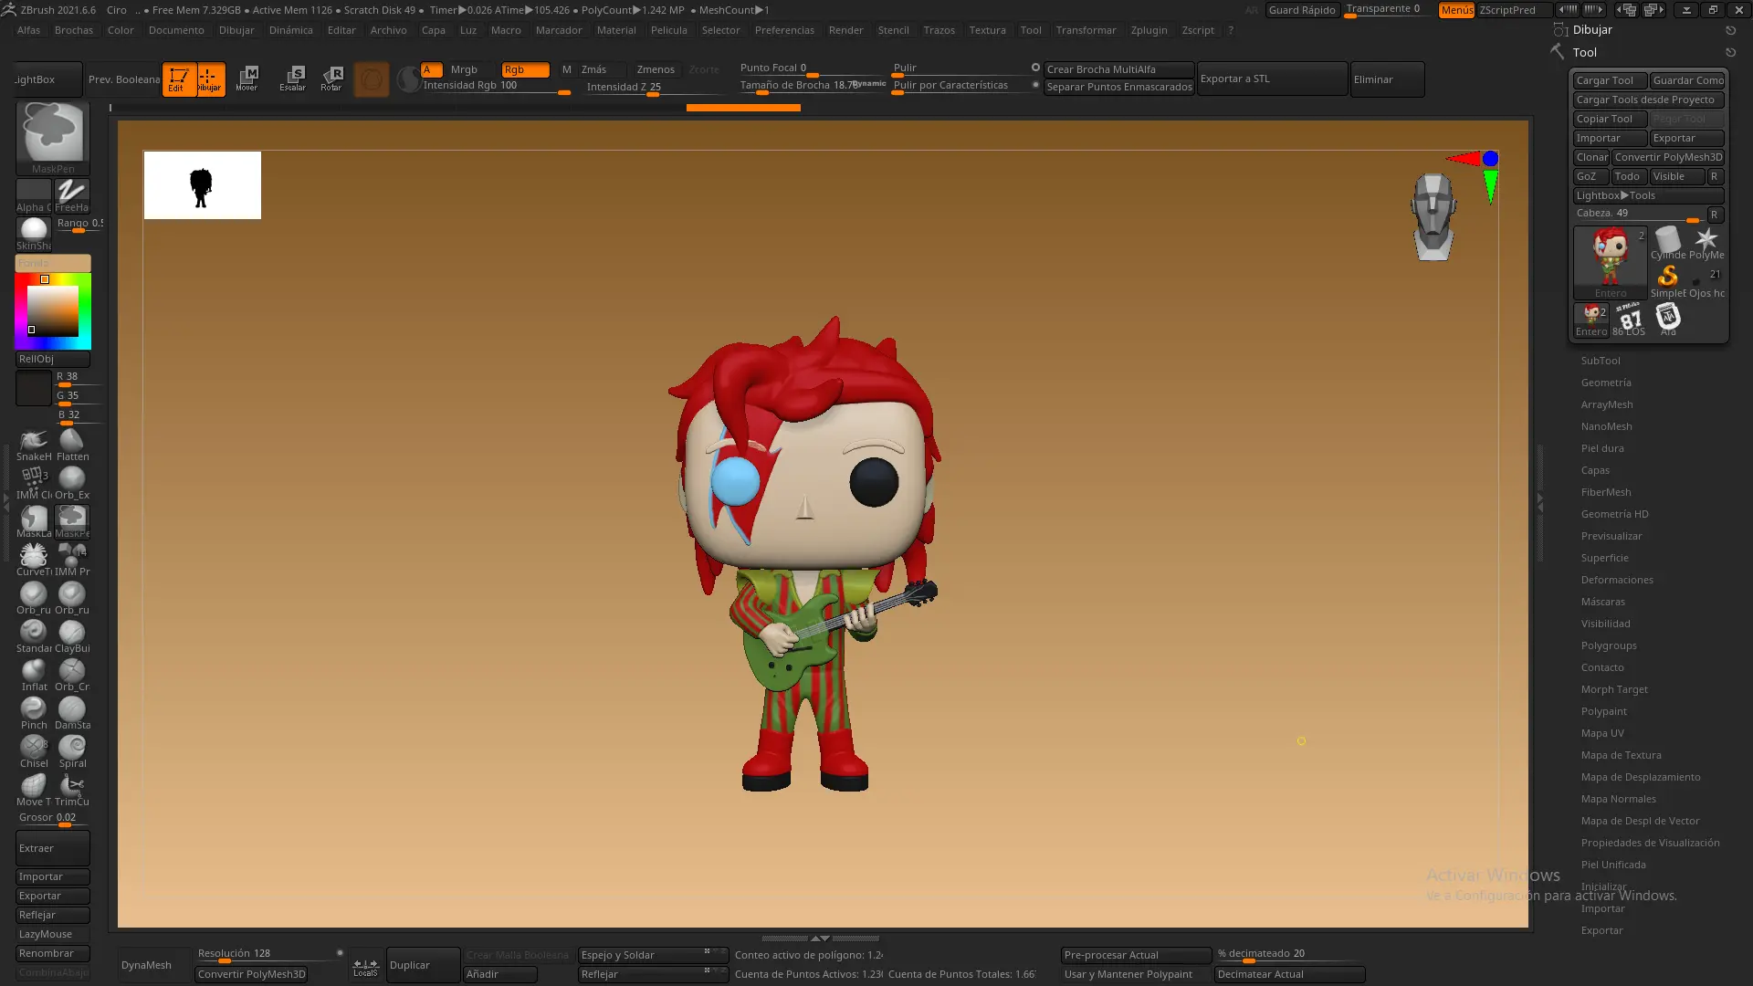Viewport: 1753px width, 986px height.
Task: Select the Move Topological brush
Action: (x=34, y=790)
